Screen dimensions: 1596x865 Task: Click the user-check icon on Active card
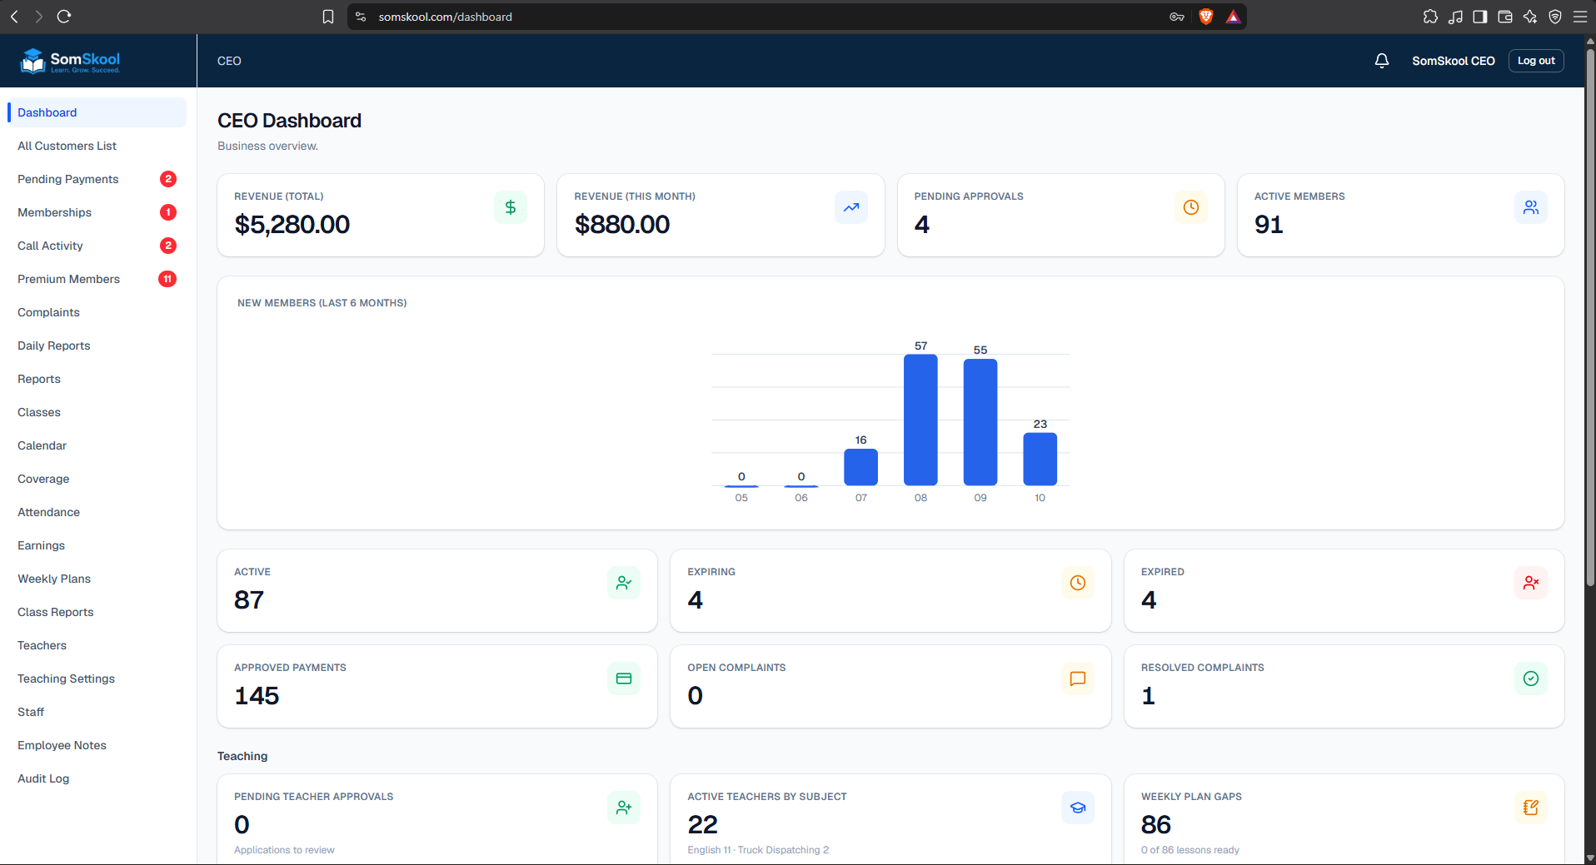point(624,583)
